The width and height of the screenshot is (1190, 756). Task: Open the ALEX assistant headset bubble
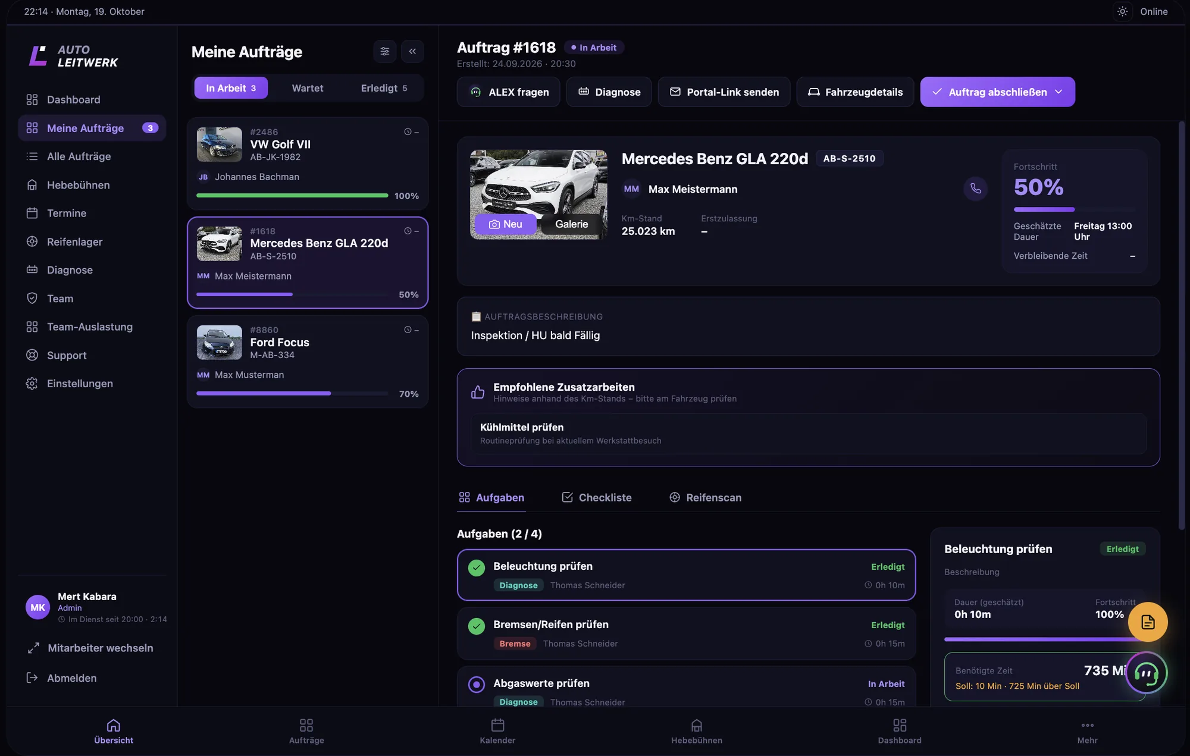tap(1146, 673)
